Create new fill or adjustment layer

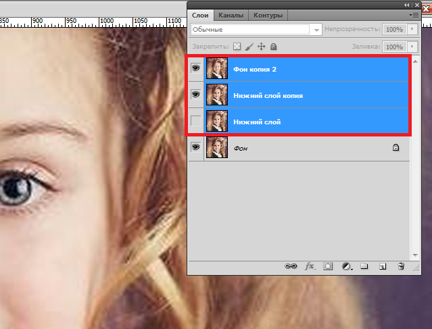coord(347,266)
